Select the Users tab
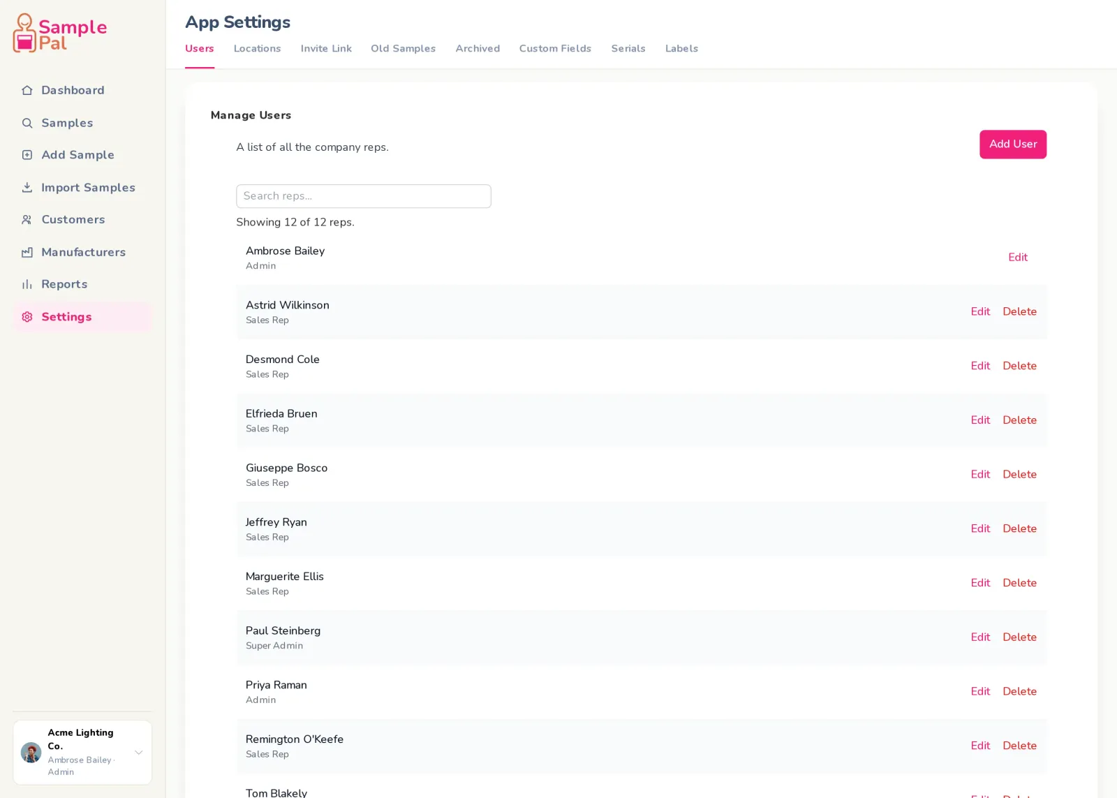 click(x=200, y=48)
